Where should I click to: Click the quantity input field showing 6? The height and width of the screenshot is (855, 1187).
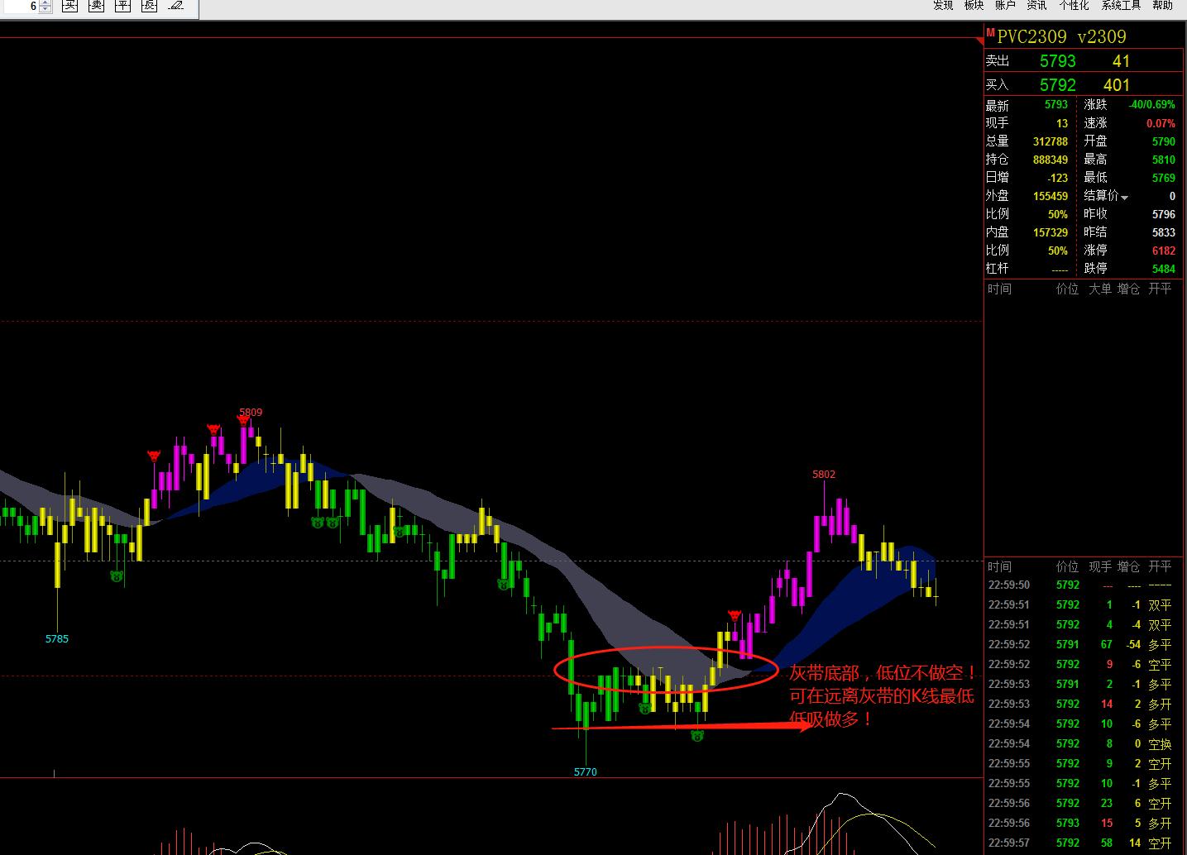[21, 7]
